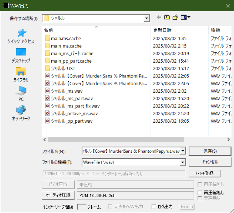This screenshot has height=213, width=234.
Task: Enable ログ出力 checkbox
Action: [154, 207]
